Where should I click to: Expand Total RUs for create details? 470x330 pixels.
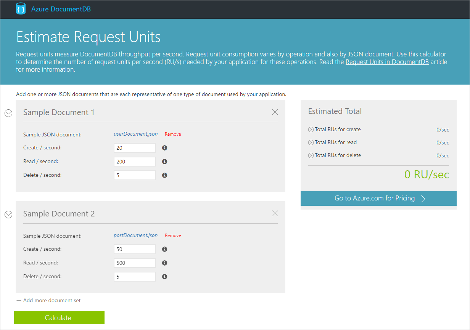click(x=311, y=129)
